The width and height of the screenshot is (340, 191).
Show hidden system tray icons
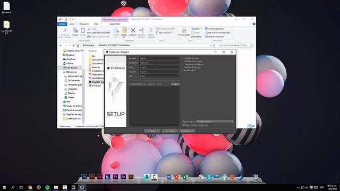298,187
